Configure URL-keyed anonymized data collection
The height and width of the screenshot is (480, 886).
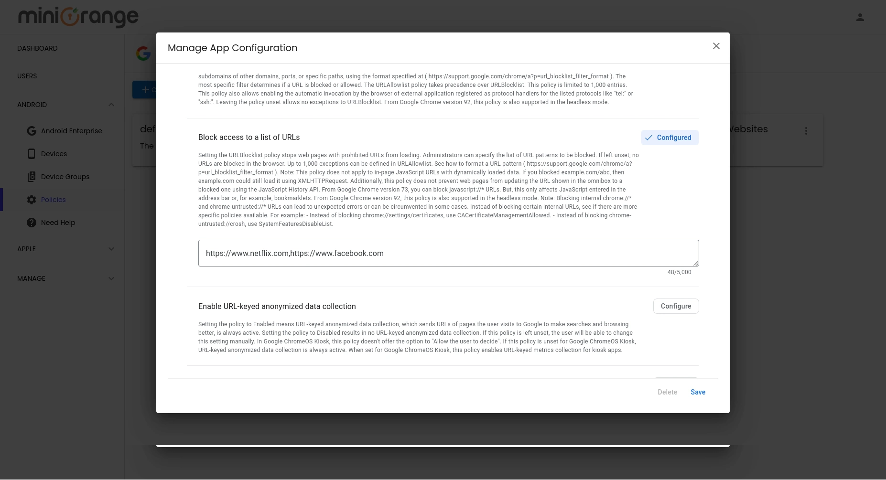click(x=676, y=306)
